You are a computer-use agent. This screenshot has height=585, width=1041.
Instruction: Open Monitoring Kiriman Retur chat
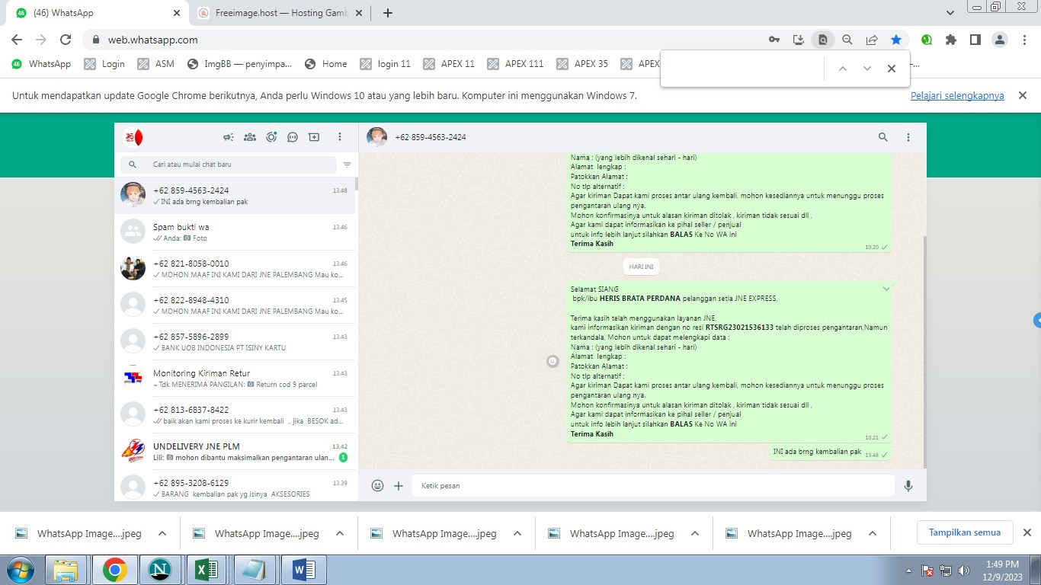click(x=235, y=379)
